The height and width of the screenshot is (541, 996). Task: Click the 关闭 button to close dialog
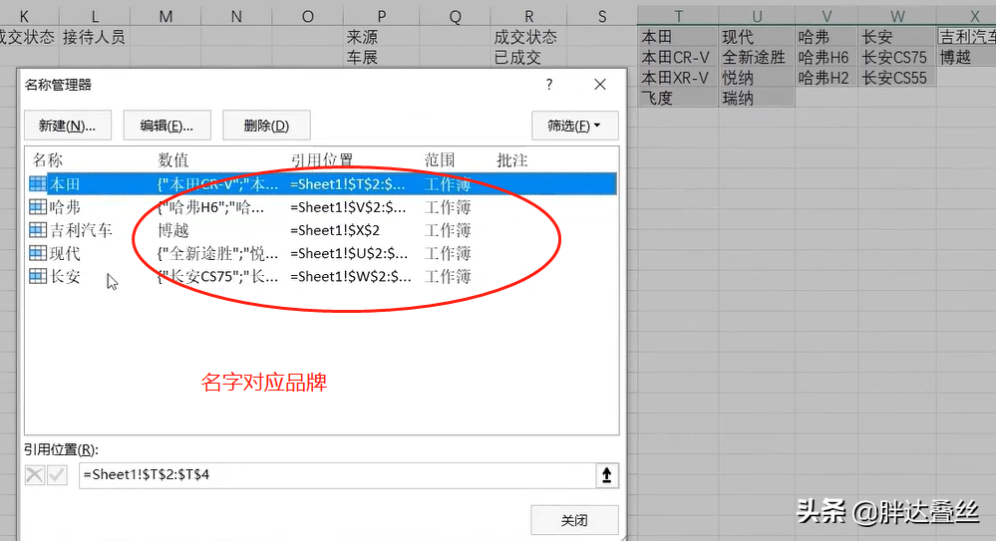(x=574, y=520)
